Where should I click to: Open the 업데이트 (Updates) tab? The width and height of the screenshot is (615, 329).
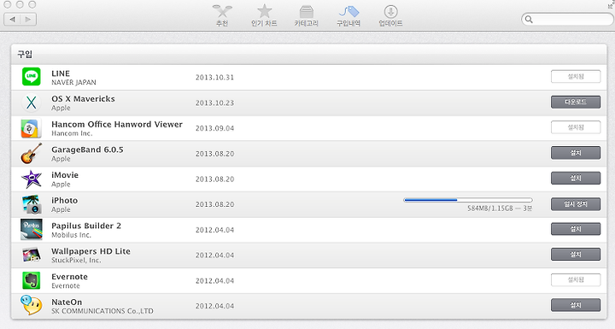(390, 15)
